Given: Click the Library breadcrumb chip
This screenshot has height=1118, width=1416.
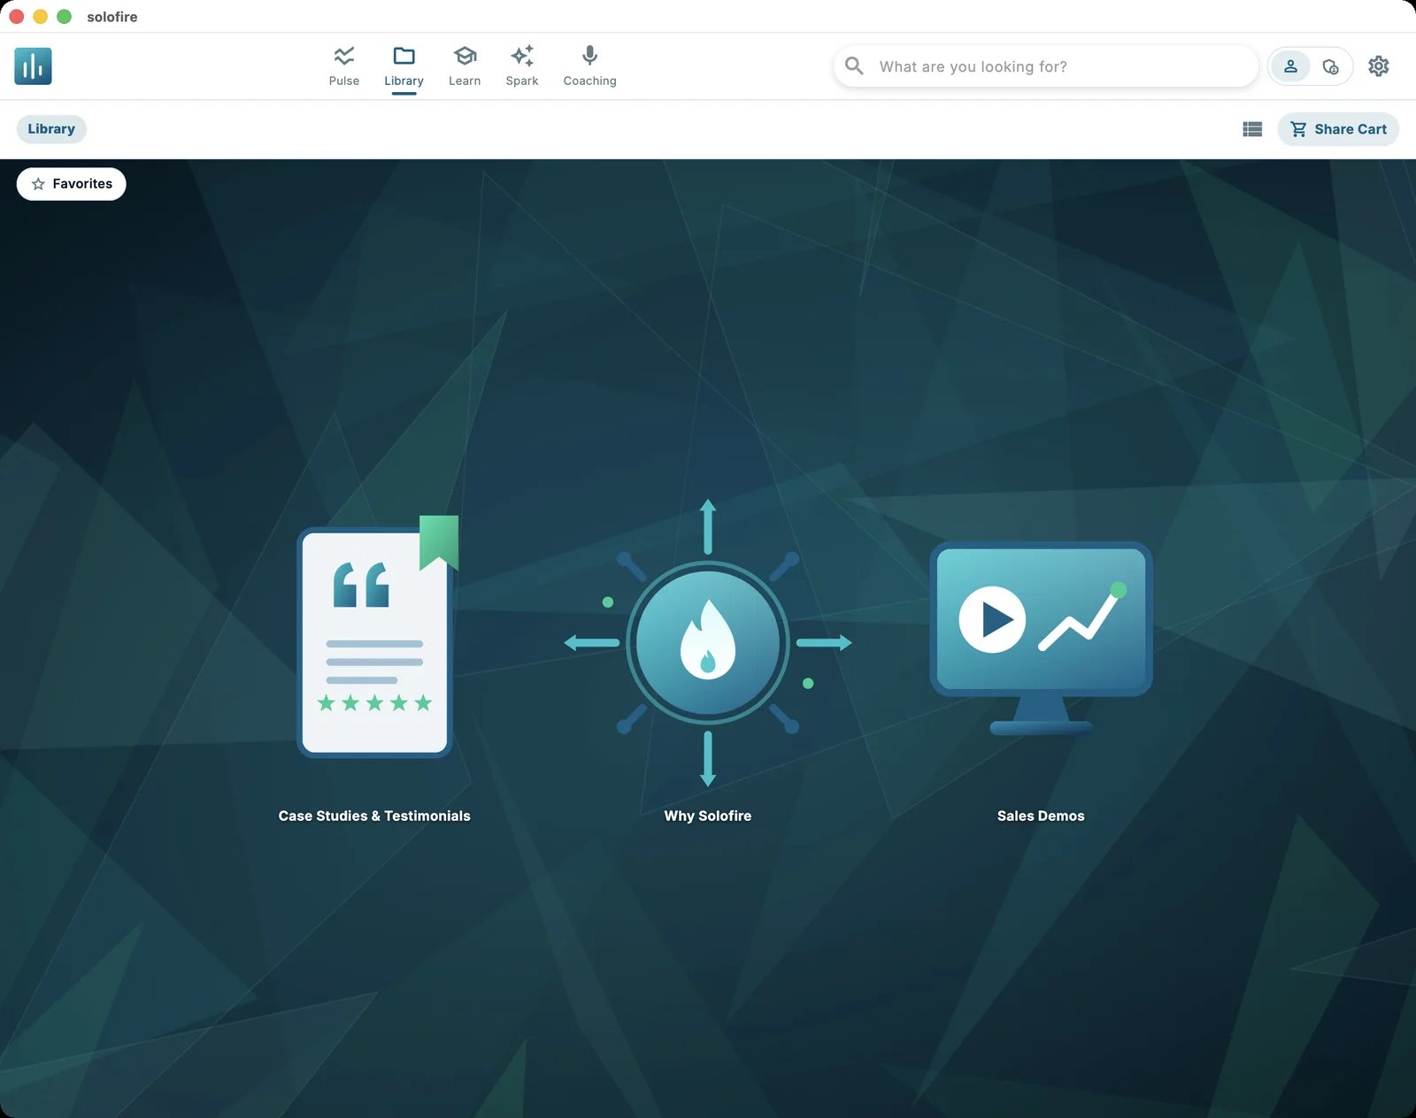Looking at the screenshot, I should point(51,129).
